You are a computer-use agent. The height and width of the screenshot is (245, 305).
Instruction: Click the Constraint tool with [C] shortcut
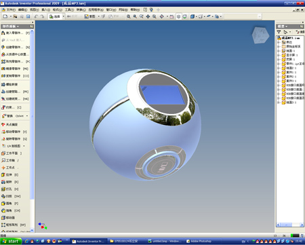tap(12, 107)
